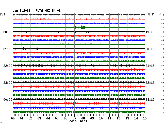Click minute 05 on the Zeit axis
165x125 pixels.
57,118
